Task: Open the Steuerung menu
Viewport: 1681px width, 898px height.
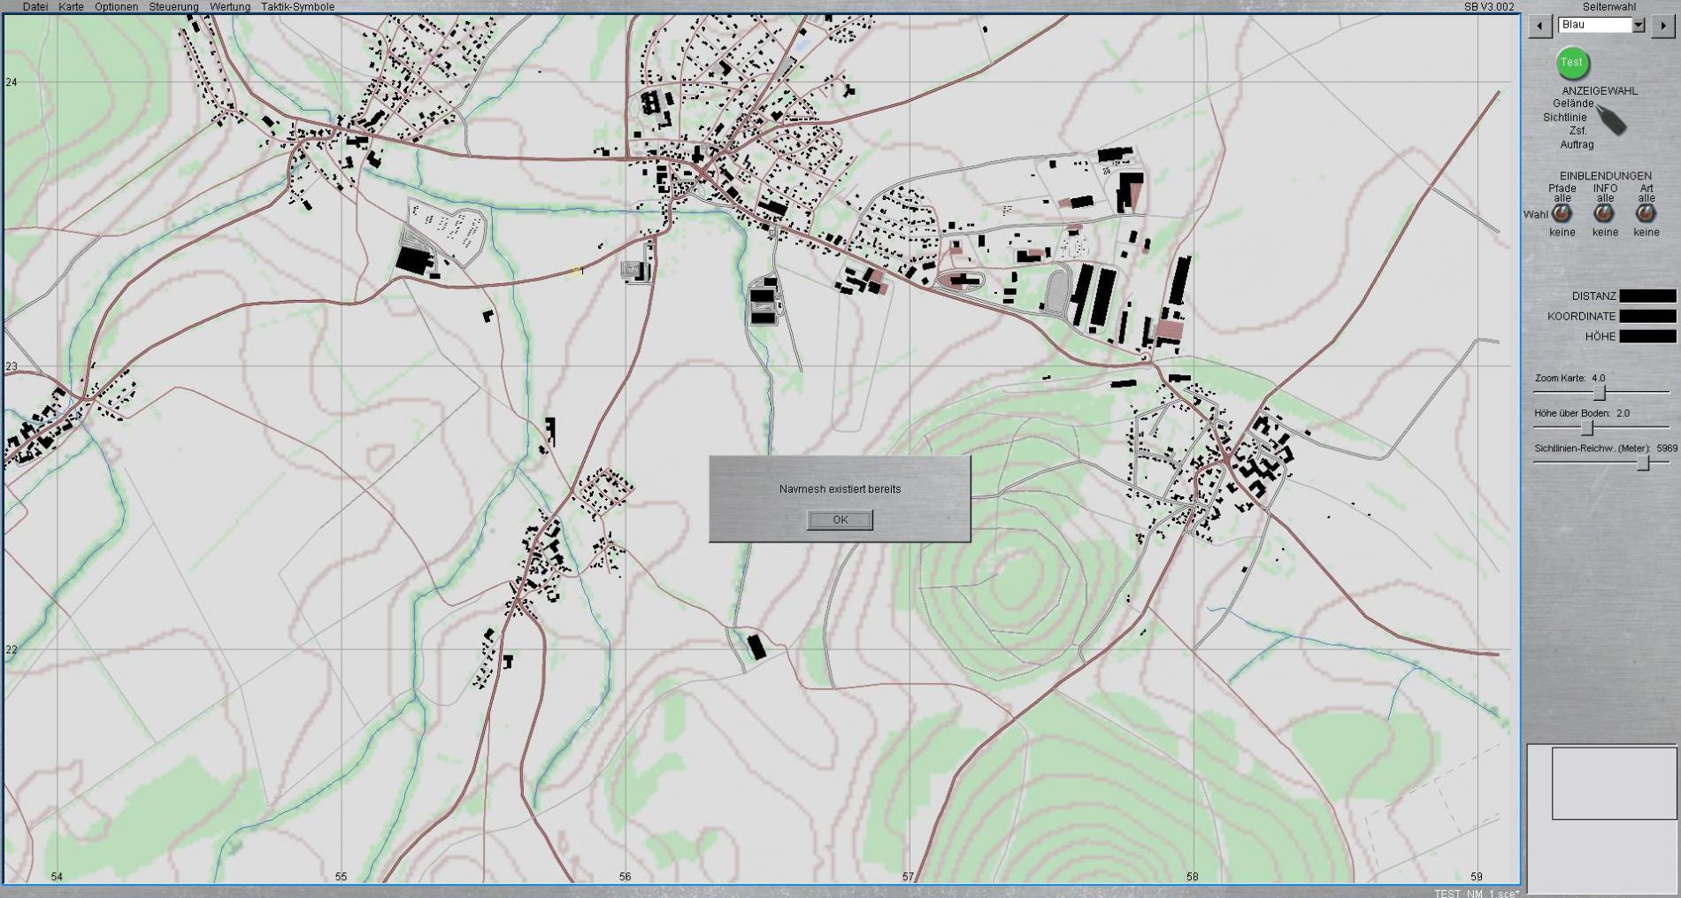Action: tap(173, 7)
